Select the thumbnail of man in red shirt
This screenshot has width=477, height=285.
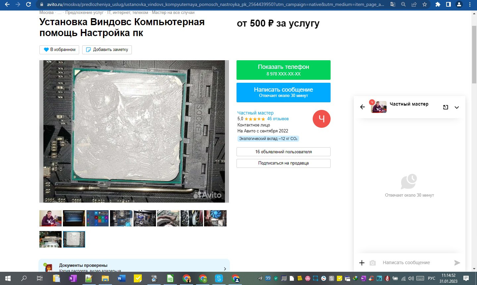pos(50,218)
